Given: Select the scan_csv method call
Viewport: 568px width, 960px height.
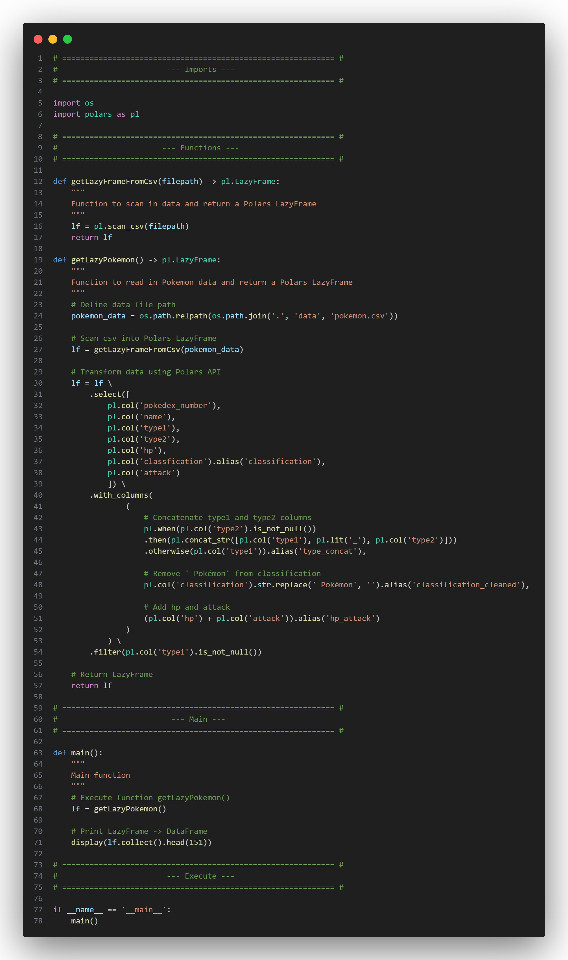Looking at the screenshot, I should click(x=126, y=226).
